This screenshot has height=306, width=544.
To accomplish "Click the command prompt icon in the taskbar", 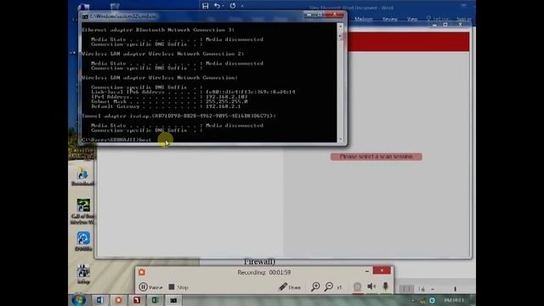I will [173, 300].
